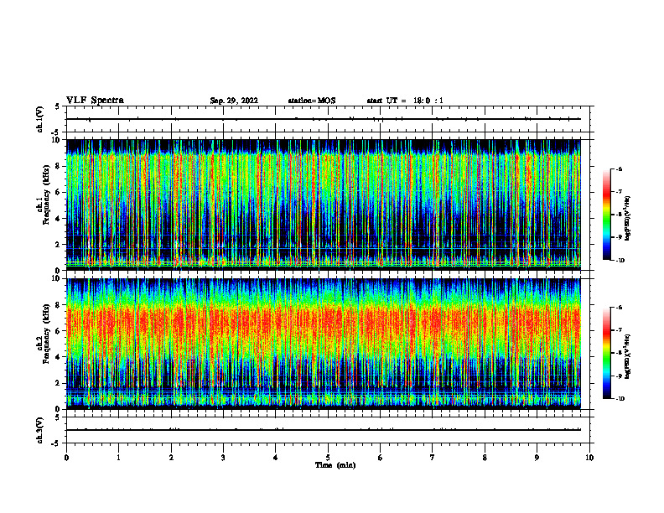Screen dimensions: 664x513
Task: Click the upper colorbar label 'log(PSD)(V²/Hz)'
Action: (628, 219)
